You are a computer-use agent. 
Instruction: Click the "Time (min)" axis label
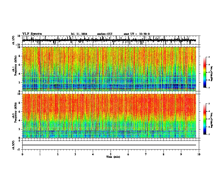(113, 157)
